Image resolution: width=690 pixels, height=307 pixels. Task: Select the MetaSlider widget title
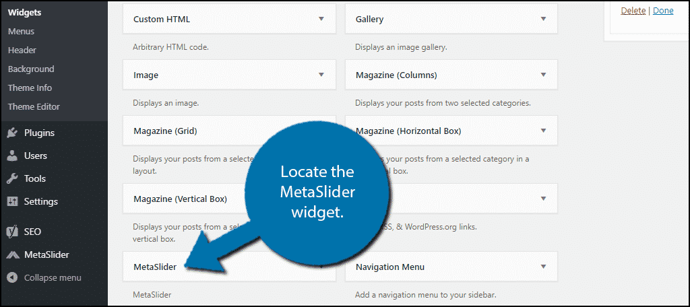(x=155, y=267)
